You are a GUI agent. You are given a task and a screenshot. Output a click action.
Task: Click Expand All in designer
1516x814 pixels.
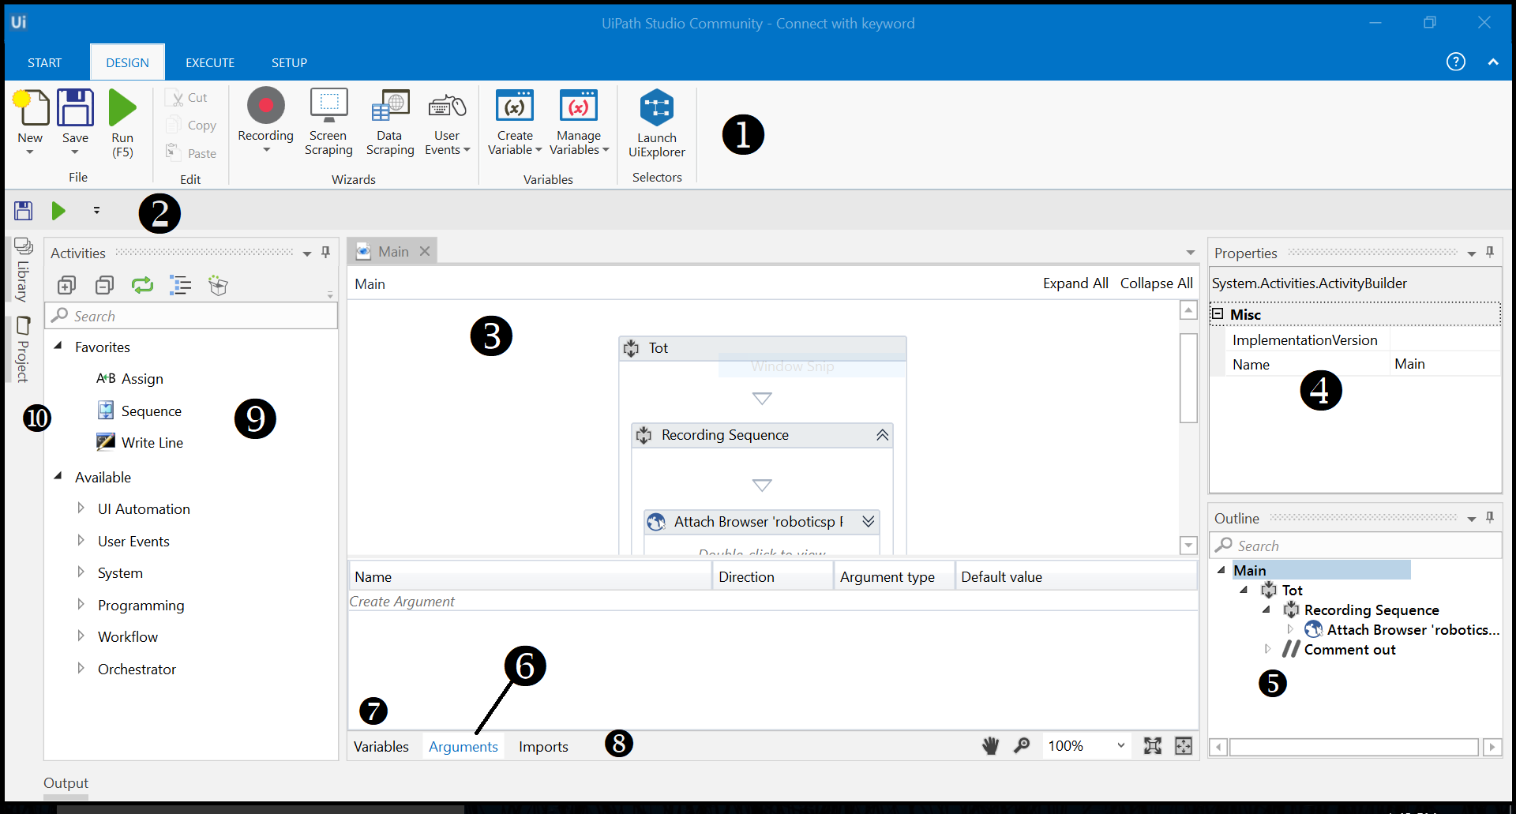pyautogui.click(x=1075, y=283)
